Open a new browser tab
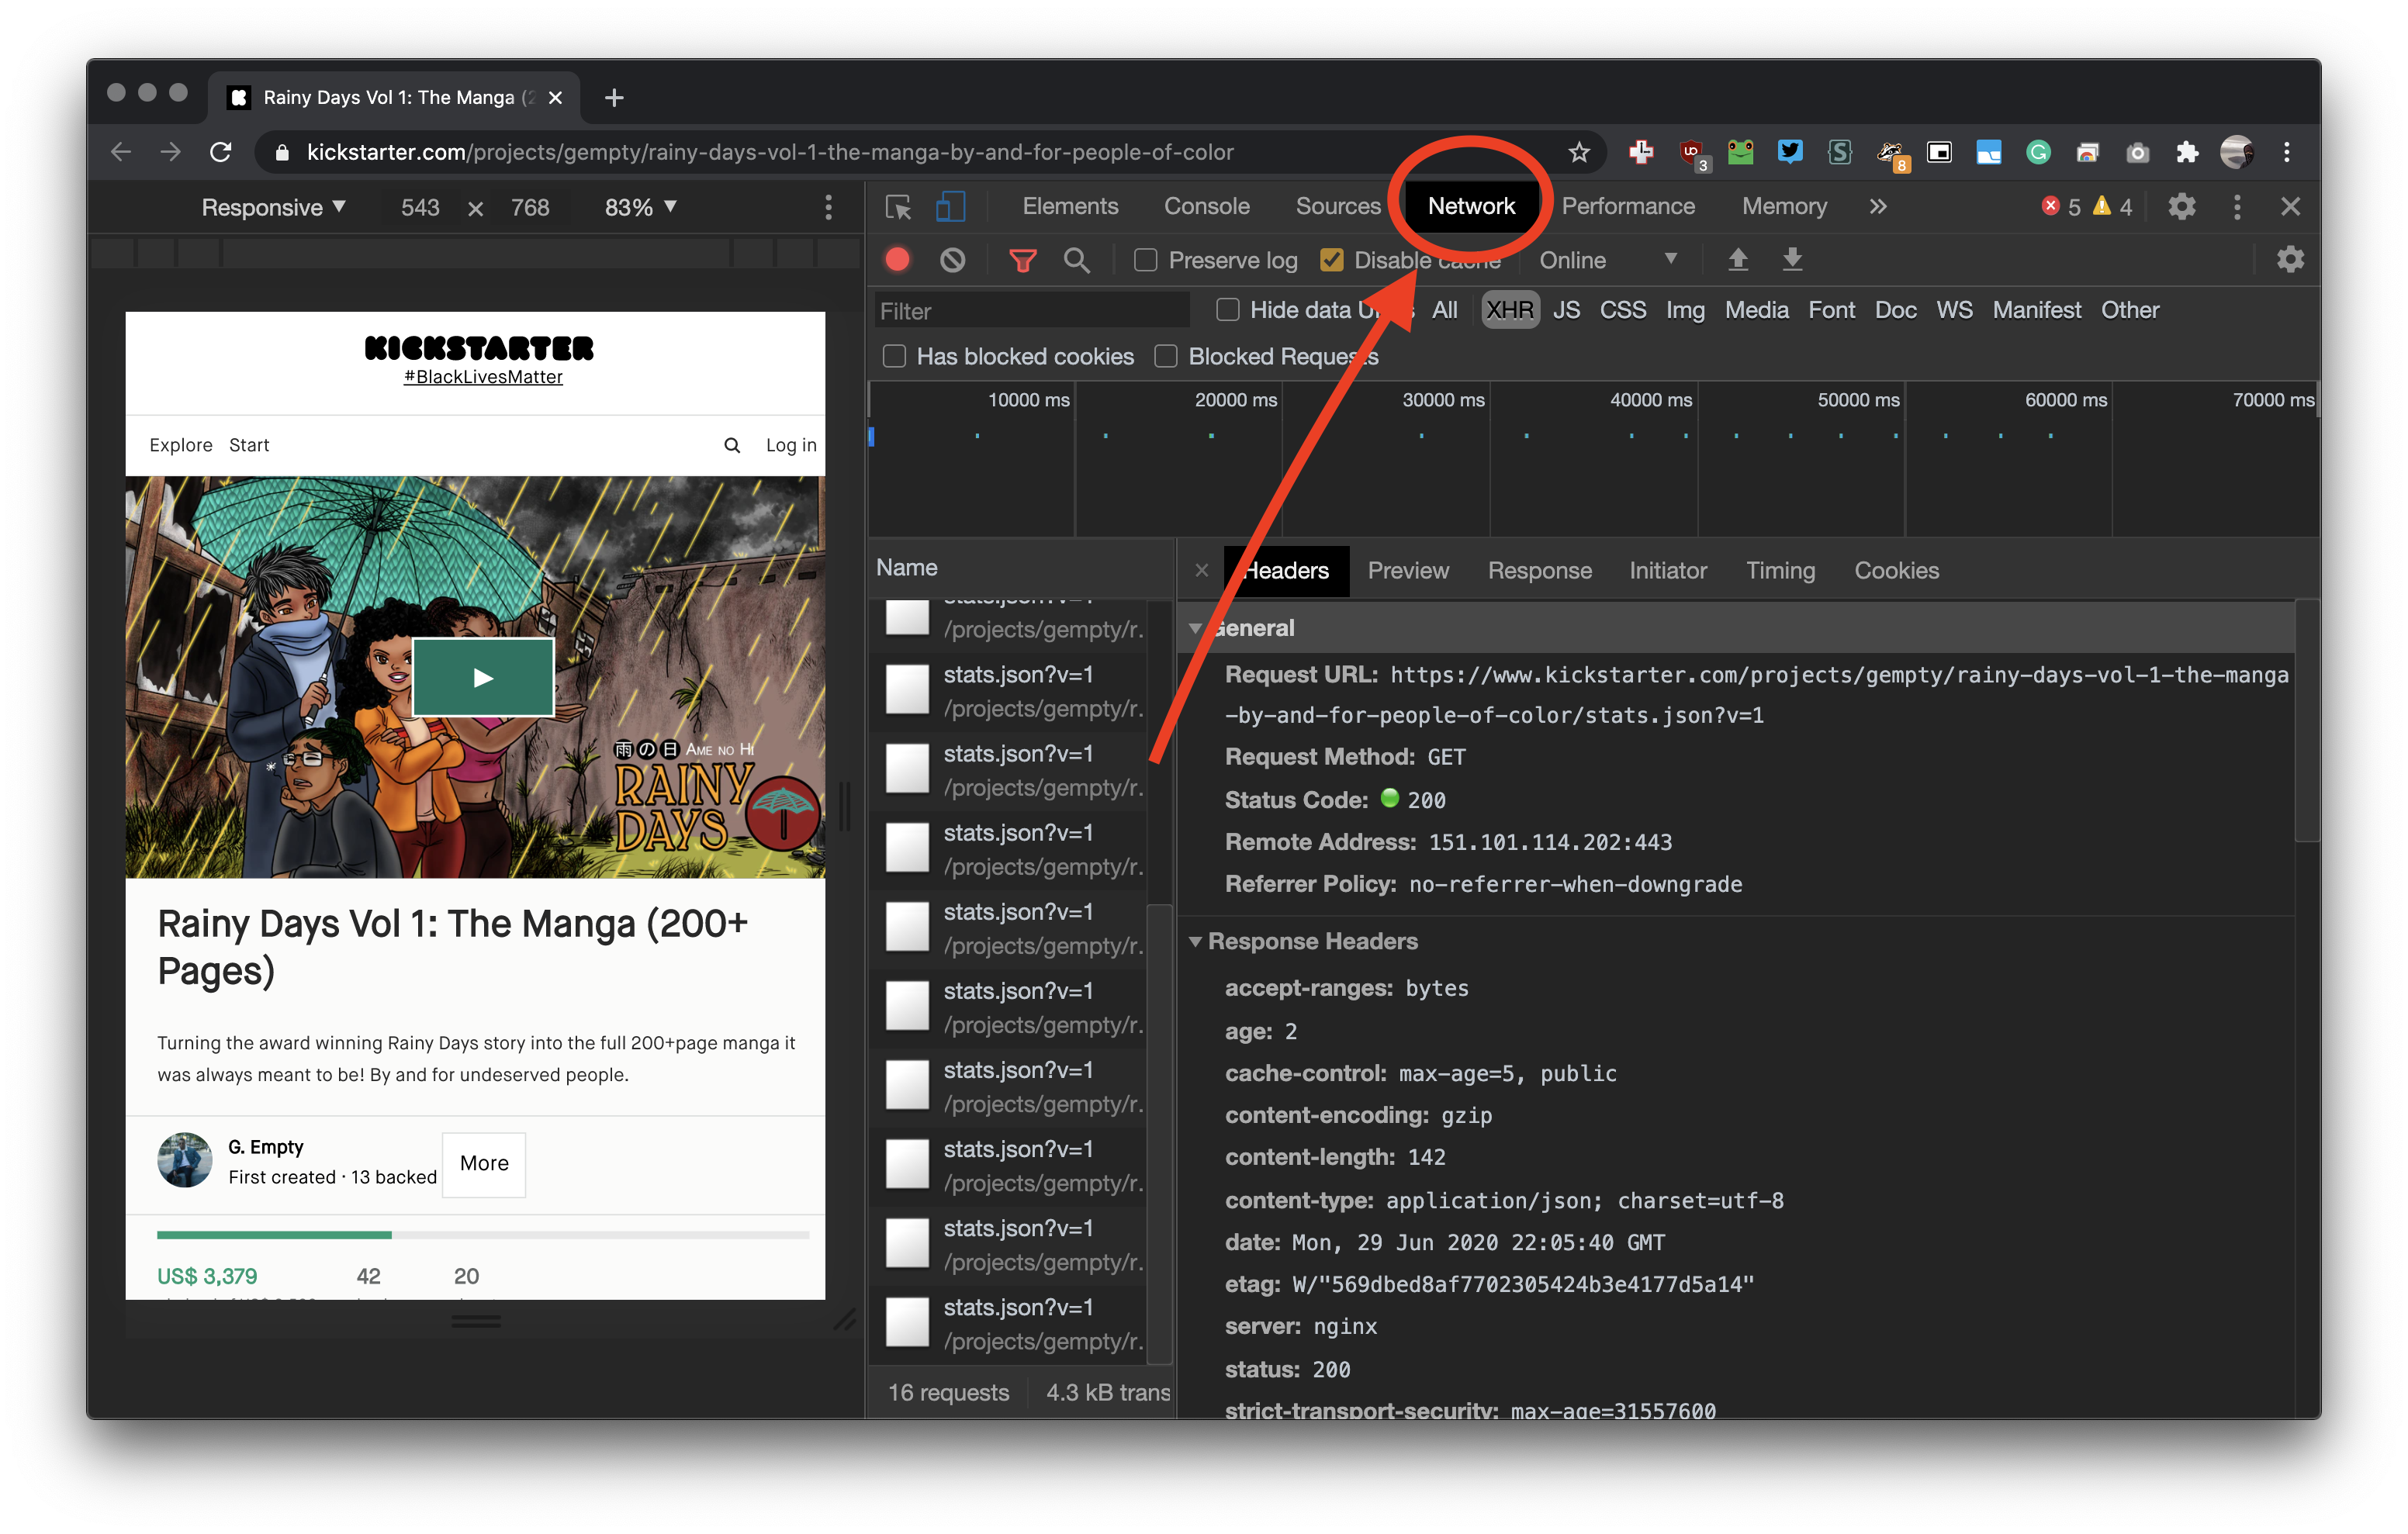2408x1534 pixels. (x=614, y=97)
